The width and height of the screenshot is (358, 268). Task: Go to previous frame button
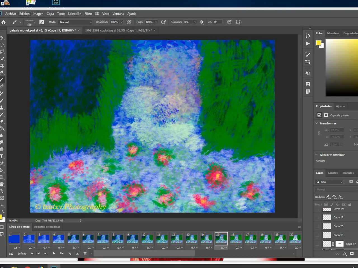pyautogui.click(x=46, y=253)
